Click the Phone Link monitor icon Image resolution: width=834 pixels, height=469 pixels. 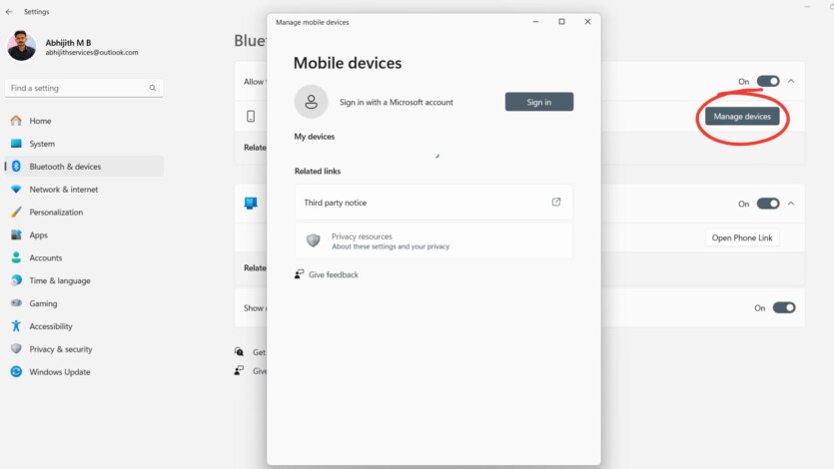click(251, 203)
